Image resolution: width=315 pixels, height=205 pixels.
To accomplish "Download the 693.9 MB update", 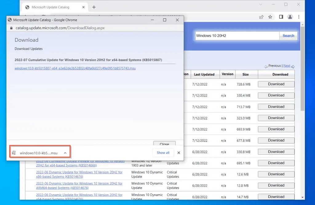I will click(x=276, y=129).
